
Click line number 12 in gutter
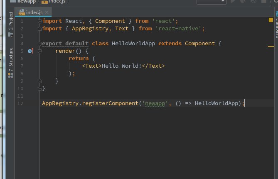click(x=20, y=103)
